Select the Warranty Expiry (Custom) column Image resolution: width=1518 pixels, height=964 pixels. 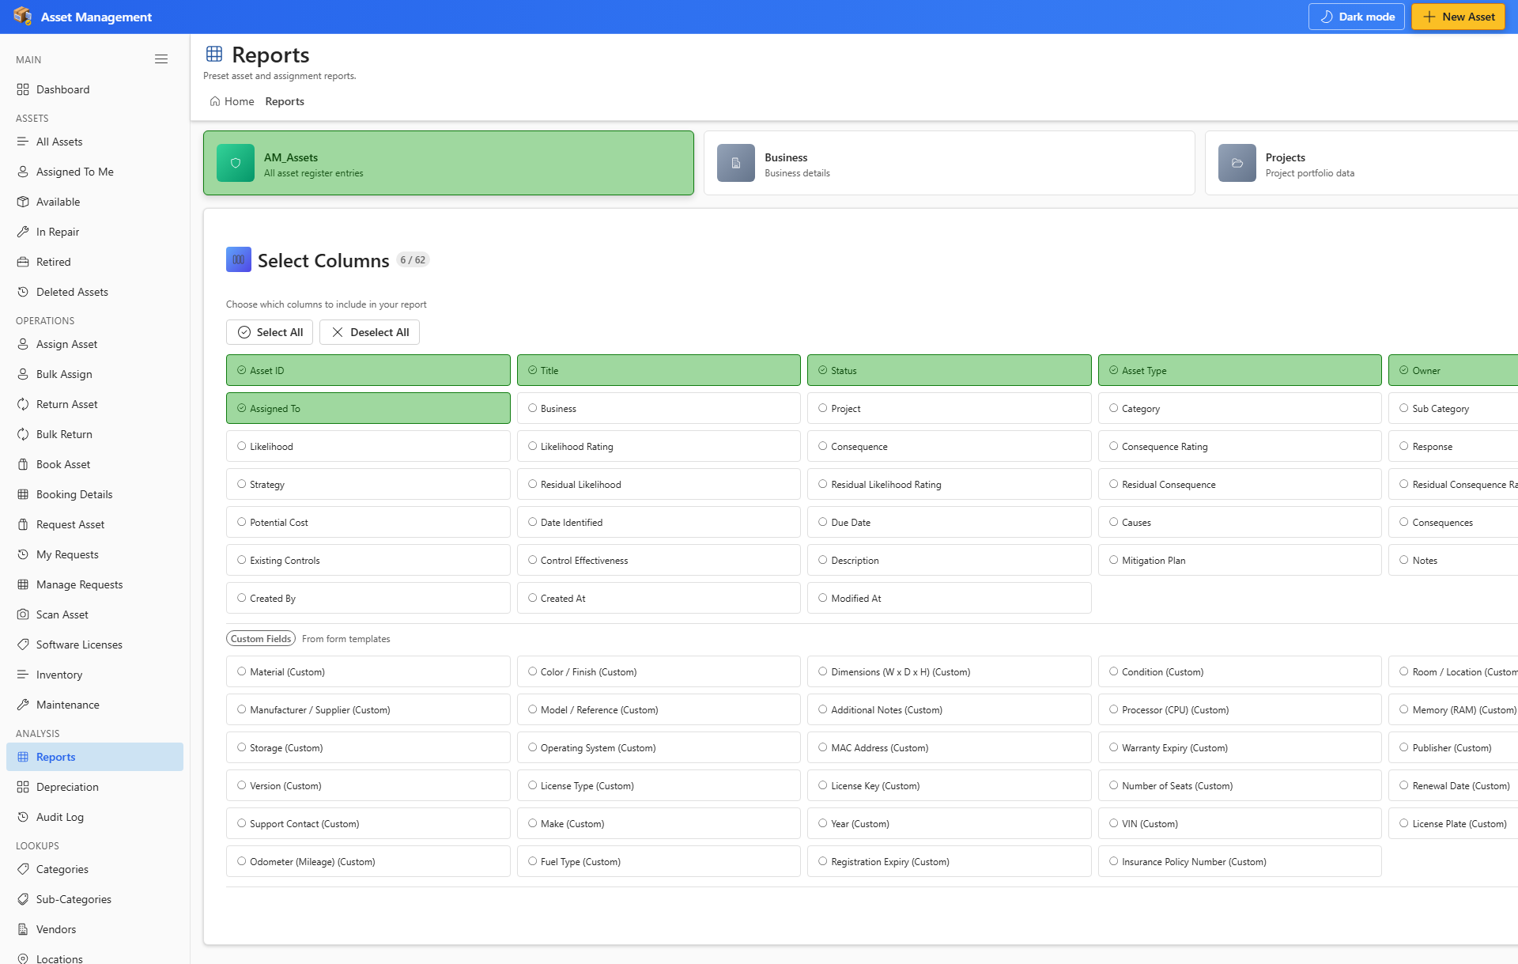pyautogui.click(x=1240, y=747)
